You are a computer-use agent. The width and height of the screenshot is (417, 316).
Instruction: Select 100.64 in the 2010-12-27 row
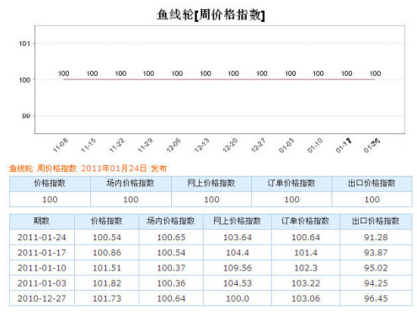[x=171, y=298]
